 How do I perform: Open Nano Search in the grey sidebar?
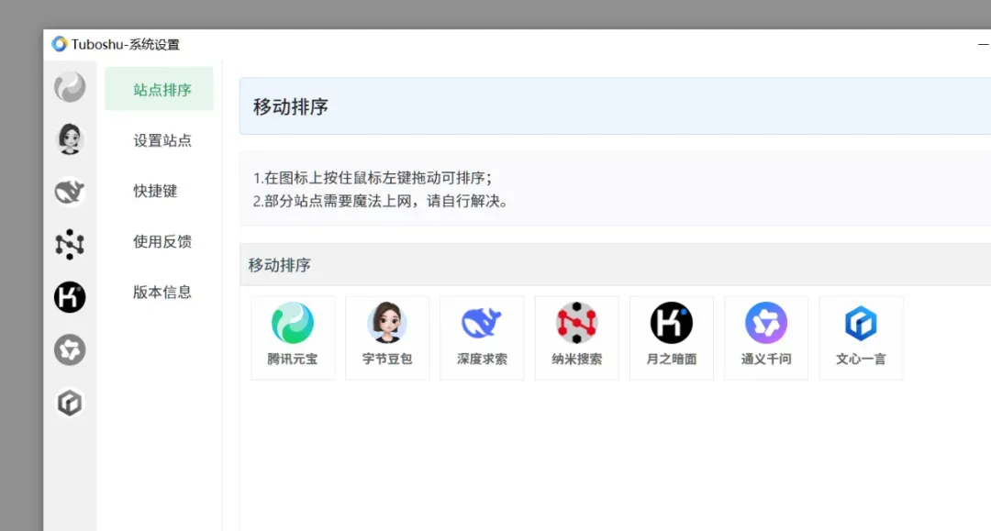tap(70, 244)
